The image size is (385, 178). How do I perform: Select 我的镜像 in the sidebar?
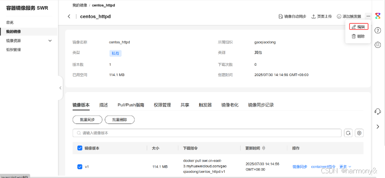pyautogui.click(x=29, y=31)
